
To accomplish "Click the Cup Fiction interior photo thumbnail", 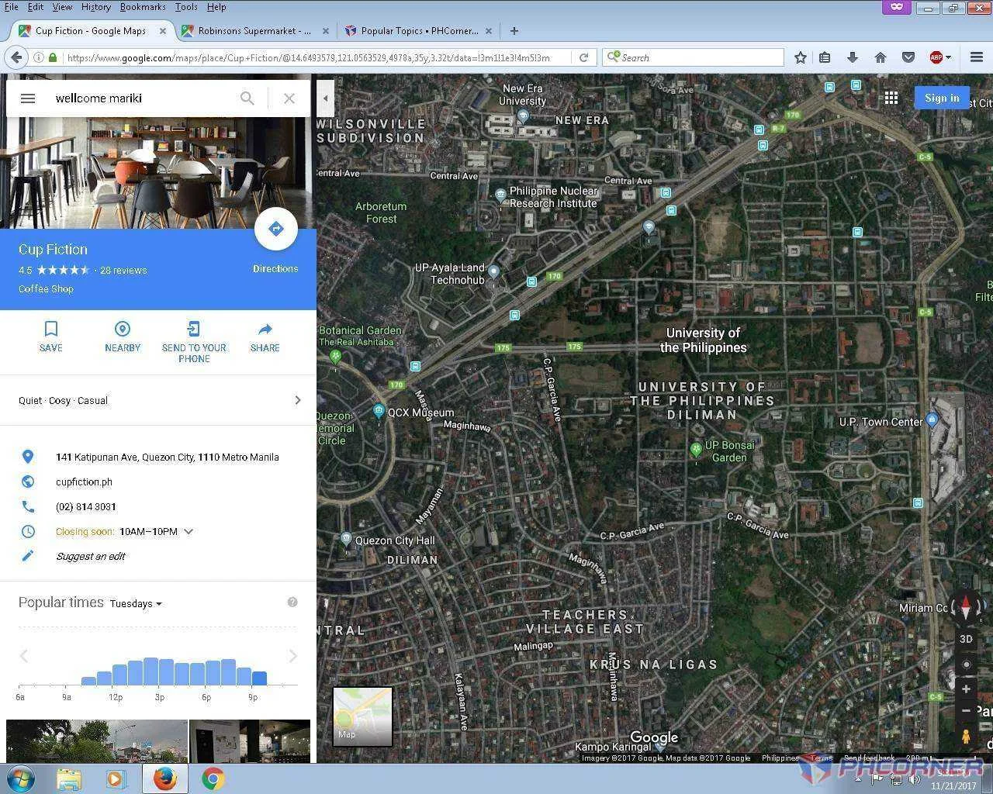I will pos(250,741).
